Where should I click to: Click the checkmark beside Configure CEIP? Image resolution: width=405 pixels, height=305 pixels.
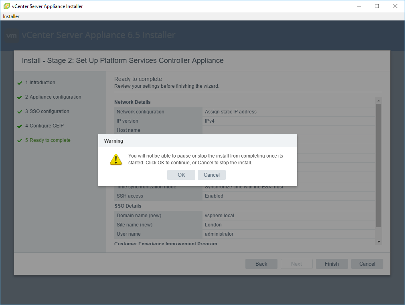point(19,126)
